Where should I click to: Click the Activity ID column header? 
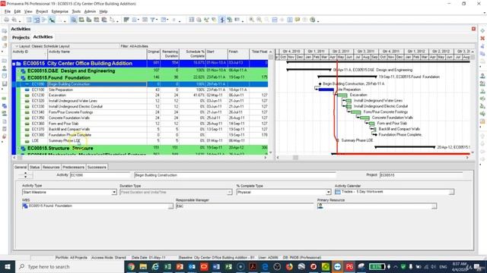coord(30,54)
